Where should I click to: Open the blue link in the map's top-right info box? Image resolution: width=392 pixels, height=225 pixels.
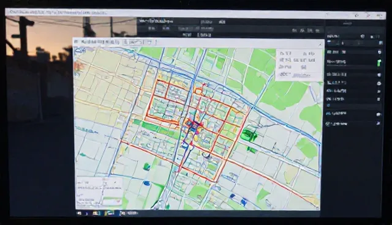coord(301,75)
